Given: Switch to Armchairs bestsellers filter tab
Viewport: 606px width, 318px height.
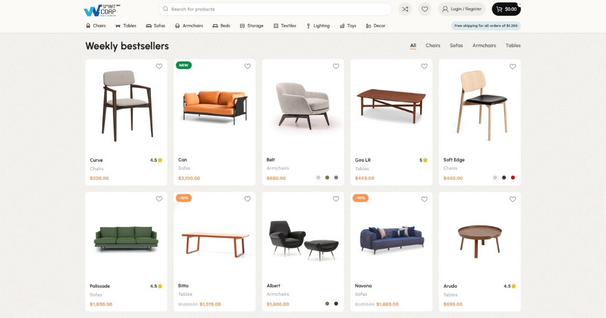Looking at the screenshot, I should (484, 45).
